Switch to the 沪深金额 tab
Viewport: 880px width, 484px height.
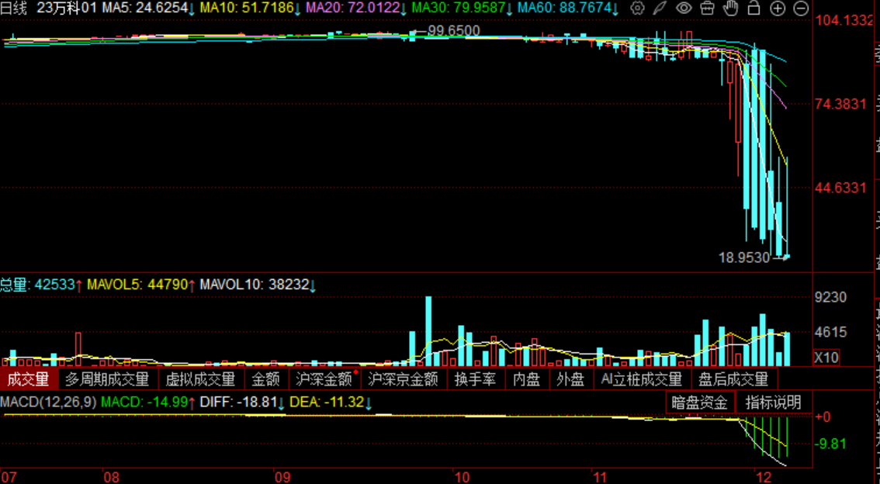(x=324, y=379)
